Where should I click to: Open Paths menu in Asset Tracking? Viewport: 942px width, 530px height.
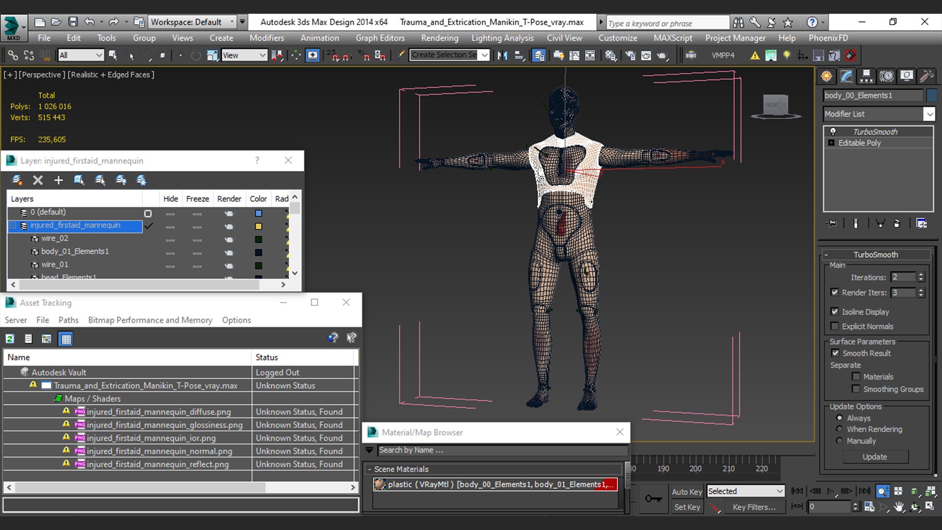pyautogui.click(x=68, y=320)
